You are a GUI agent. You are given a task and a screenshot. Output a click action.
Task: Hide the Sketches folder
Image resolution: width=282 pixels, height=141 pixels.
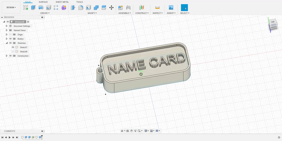pos(10,43)
